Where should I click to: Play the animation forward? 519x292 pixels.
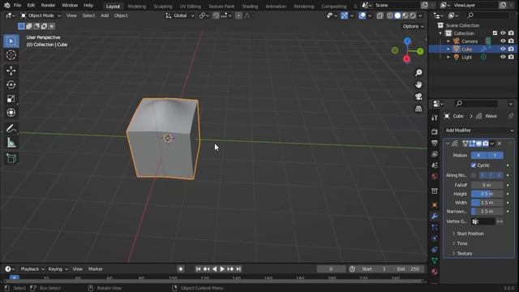222,269
